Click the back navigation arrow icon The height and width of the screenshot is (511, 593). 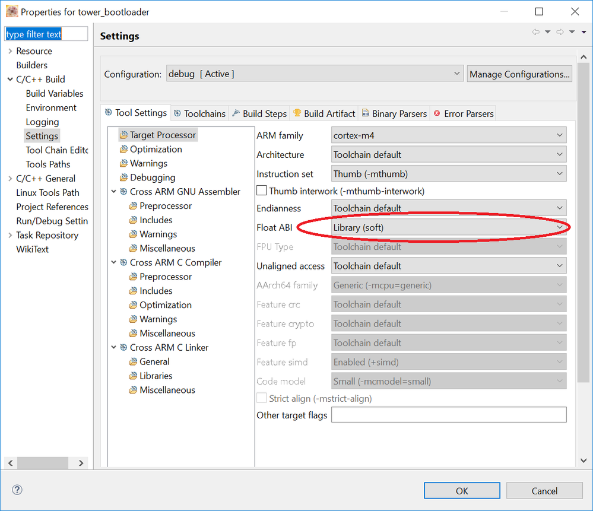536,32
